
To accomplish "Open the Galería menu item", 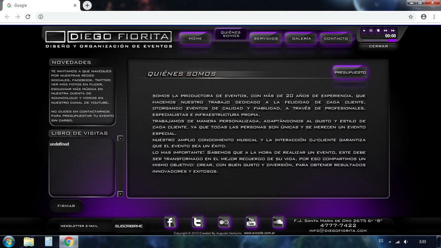I will (x=302, y=39).
